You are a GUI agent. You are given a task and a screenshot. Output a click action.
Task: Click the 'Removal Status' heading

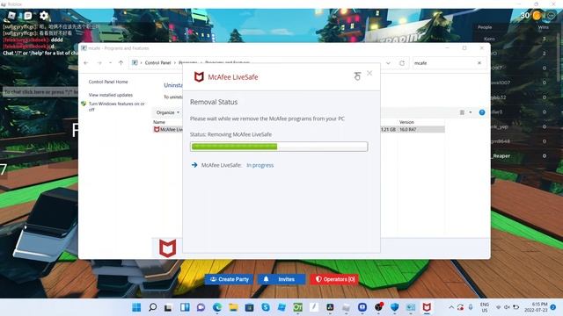pyautogui.click(x=214, y=102)
